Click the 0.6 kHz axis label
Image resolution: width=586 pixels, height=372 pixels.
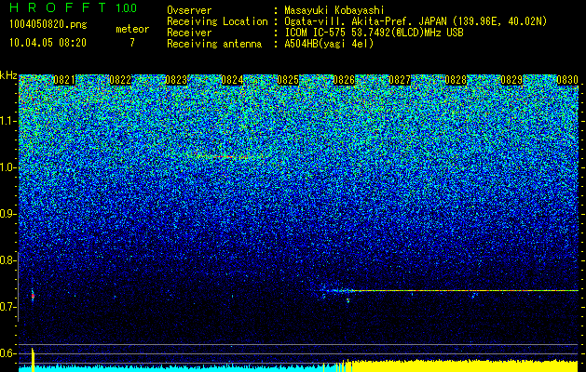coord(7,353)
